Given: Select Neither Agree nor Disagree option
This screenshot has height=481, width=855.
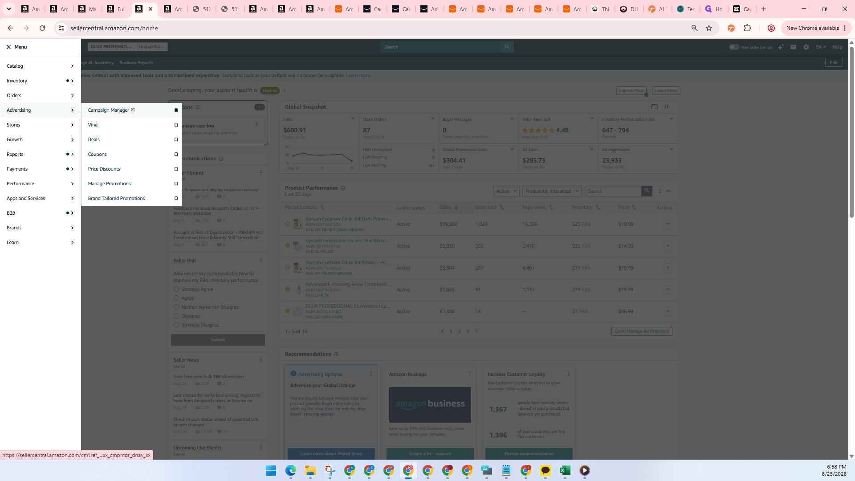Looking at the screenshot, I should (176, 307).
